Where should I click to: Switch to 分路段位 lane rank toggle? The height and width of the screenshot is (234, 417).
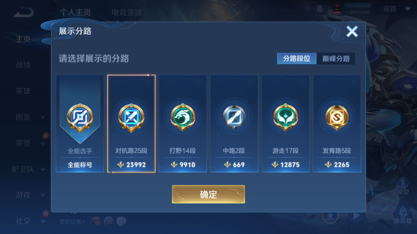(297, 58)
